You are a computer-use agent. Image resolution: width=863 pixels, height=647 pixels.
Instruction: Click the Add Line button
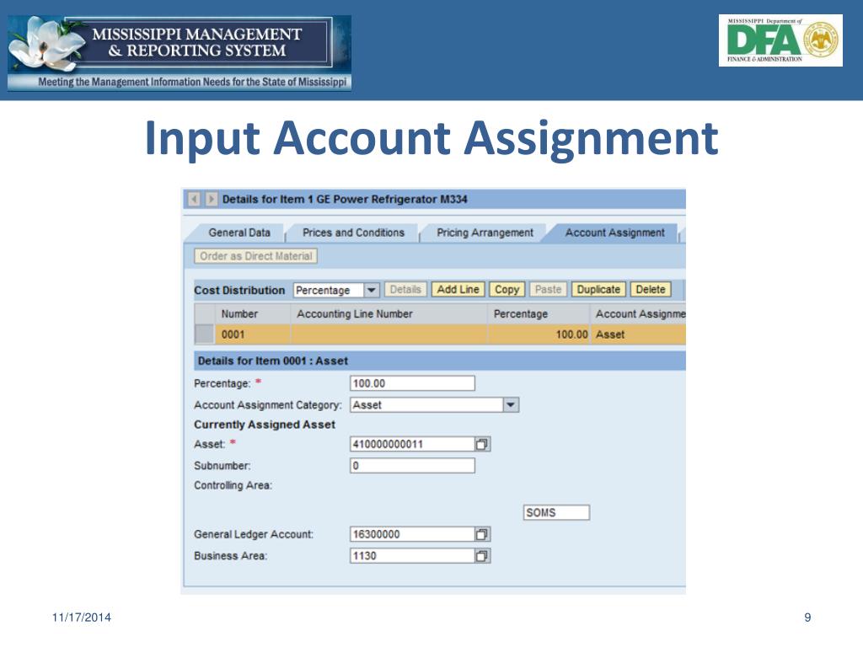pos(458,290)
